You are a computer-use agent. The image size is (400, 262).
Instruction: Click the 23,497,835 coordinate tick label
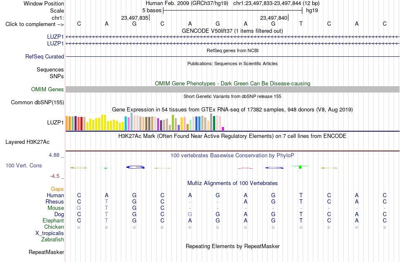(134, 18)
